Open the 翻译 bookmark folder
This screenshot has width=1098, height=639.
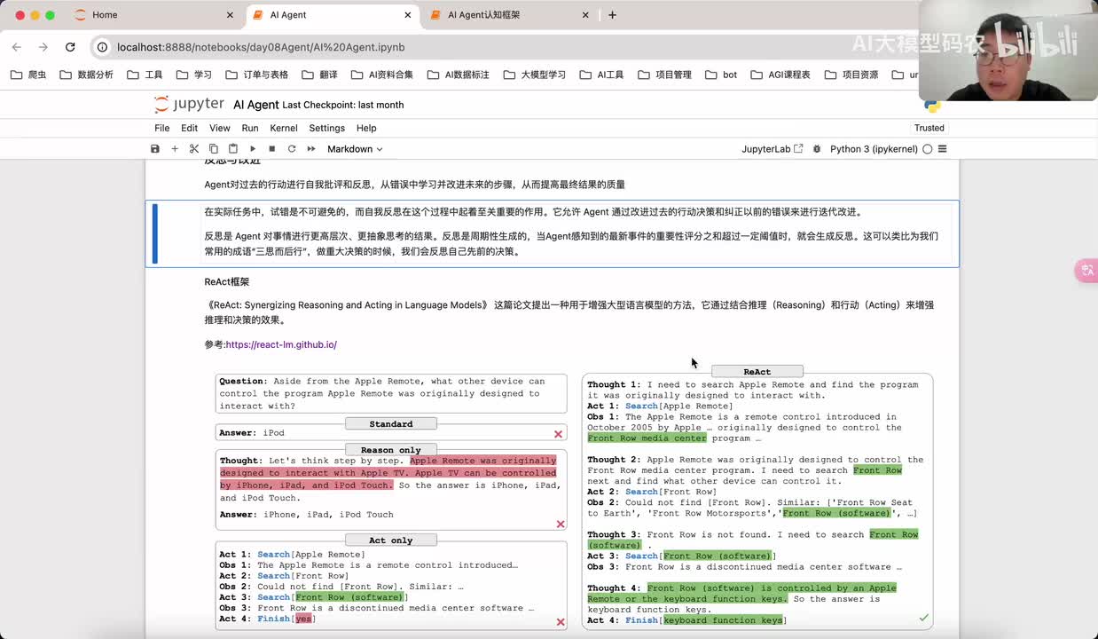point(320,75)
